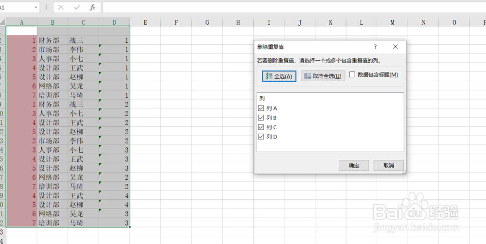Select column N header
This screenshot has height=244, width=486.
[x=423, y=22]
